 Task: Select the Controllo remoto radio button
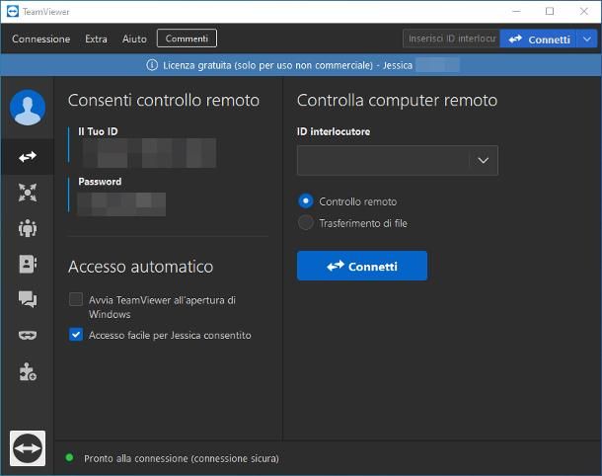click(x=306, y=200)
